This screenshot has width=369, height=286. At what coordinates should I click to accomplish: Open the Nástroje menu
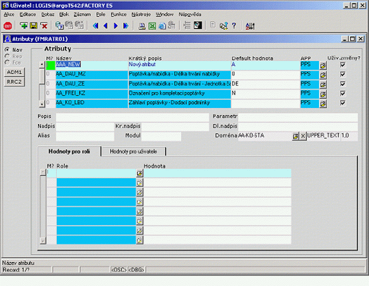141,15
